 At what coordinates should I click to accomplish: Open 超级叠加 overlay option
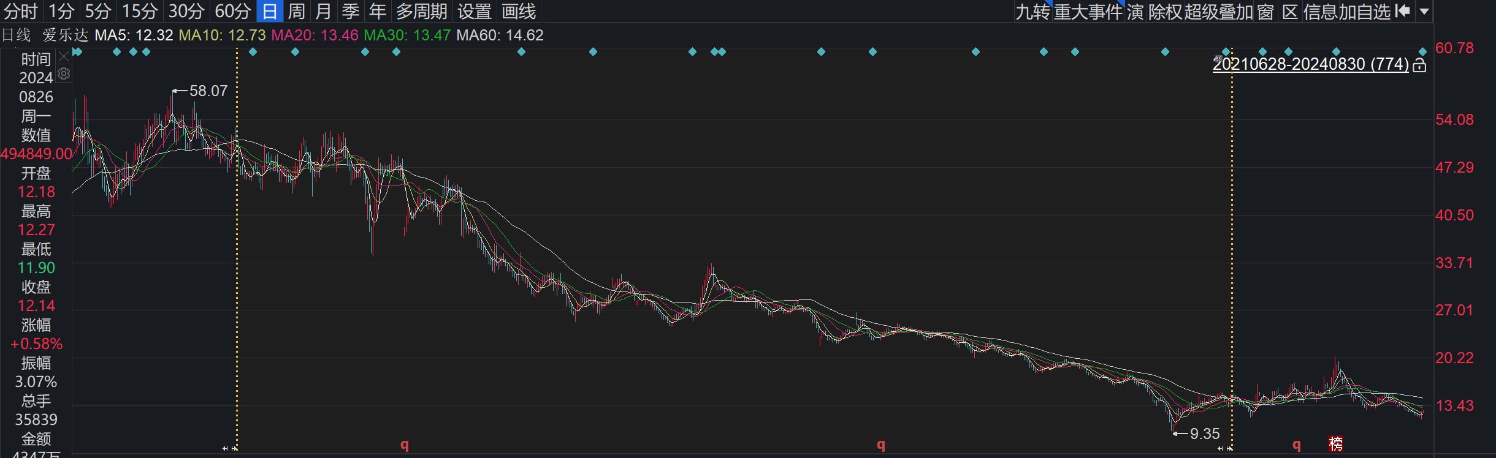(1218, 12)
